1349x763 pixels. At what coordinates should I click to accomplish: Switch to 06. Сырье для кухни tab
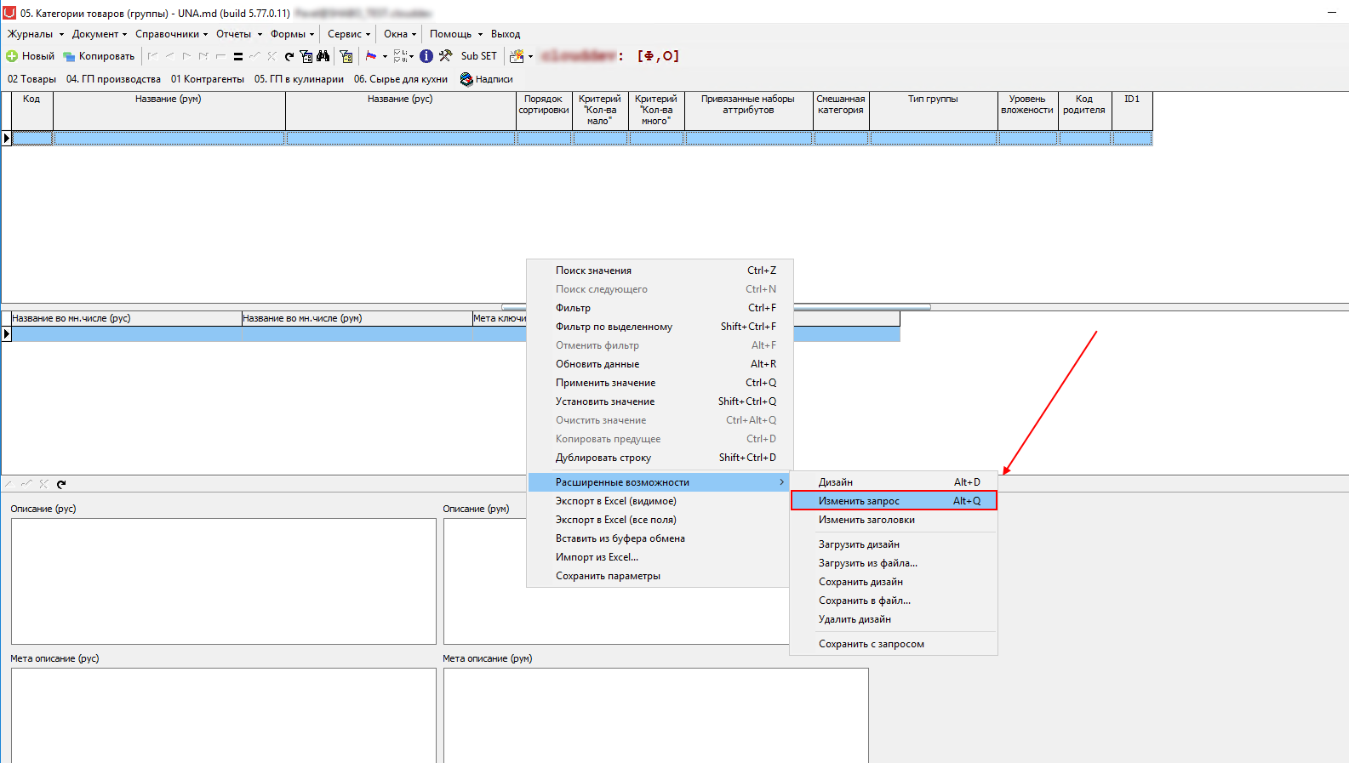[x=401, y=79]
